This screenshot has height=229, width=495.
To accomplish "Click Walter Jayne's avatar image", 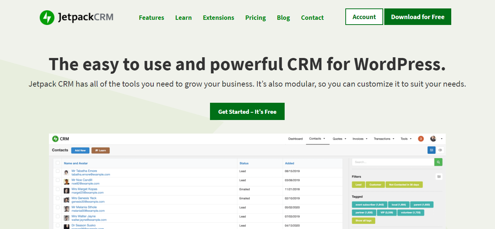I will [67, 218].
